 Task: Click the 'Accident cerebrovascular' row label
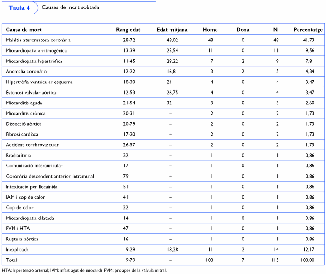32,145
